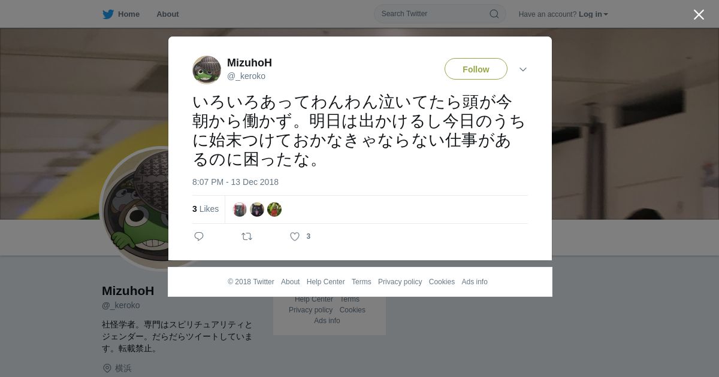719x377 pixels.
Task: Open MizuhoH's frog avatar in tweet header
Action: pos(207,70)
